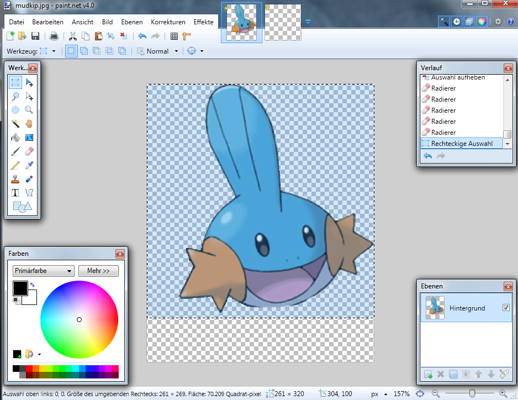The height and width of the screenshot is (400, 518).
Task: Toggle the Layers window visibility
Action: [x=469, y=22]
